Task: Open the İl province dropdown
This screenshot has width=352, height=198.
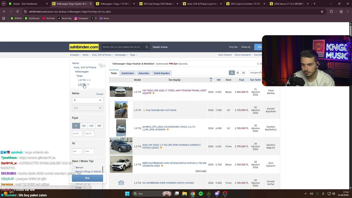Action: (87, 100)
